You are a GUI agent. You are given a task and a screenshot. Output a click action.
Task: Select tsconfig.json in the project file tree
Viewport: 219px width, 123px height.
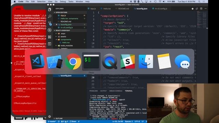pos(66,76)
